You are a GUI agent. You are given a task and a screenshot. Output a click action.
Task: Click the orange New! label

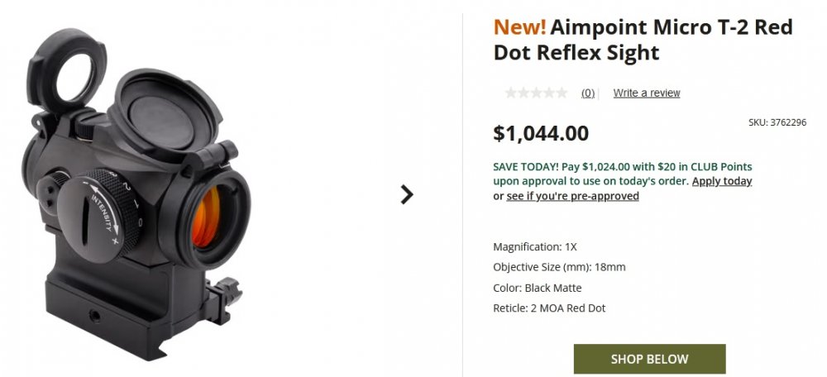[x=519, y=26]
